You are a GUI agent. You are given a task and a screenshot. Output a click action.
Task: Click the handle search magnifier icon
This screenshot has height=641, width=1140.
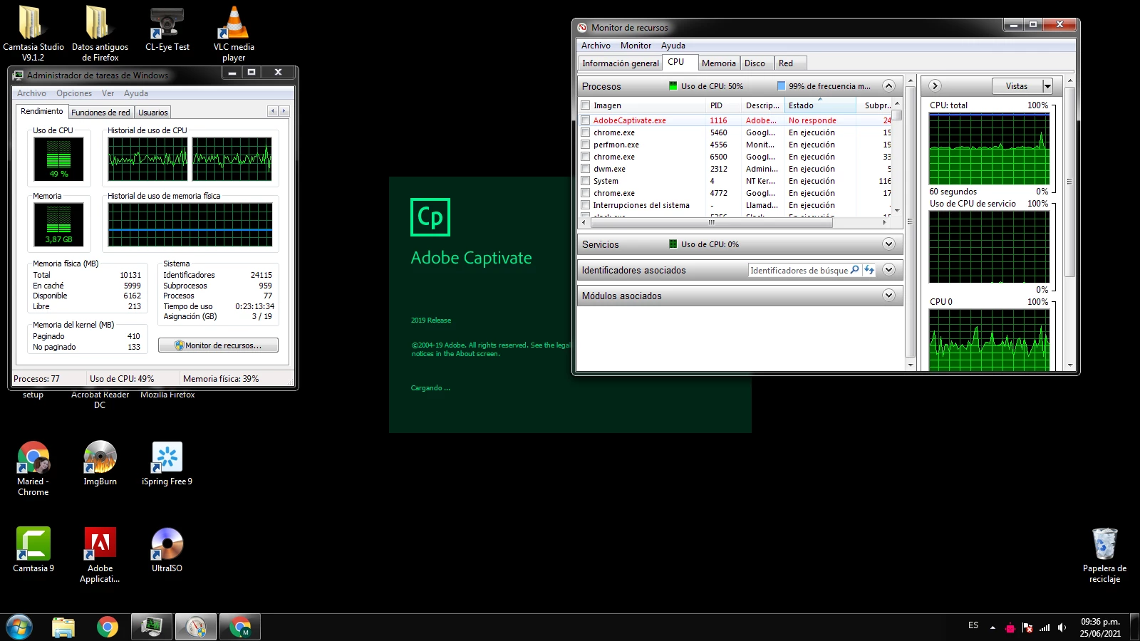click(x=855, y=270)
